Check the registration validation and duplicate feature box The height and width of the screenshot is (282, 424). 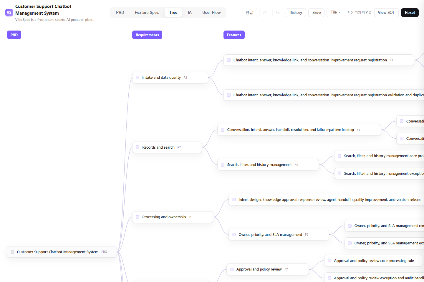[229, 95]
